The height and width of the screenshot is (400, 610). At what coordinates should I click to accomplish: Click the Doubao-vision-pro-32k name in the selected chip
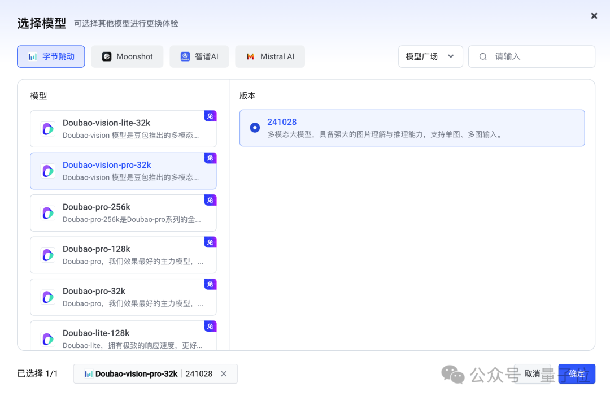[137, 374]
